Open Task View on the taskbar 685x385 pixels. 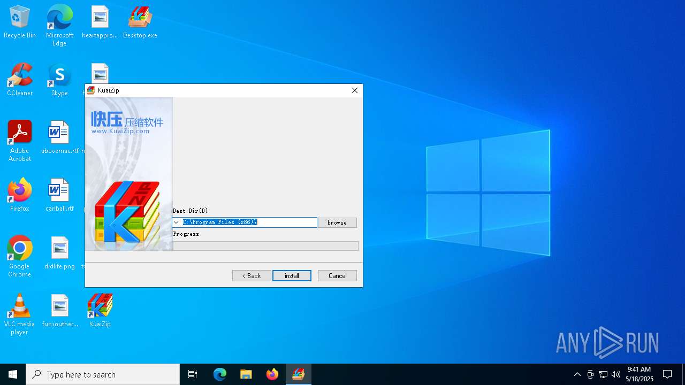coord(193,374)
